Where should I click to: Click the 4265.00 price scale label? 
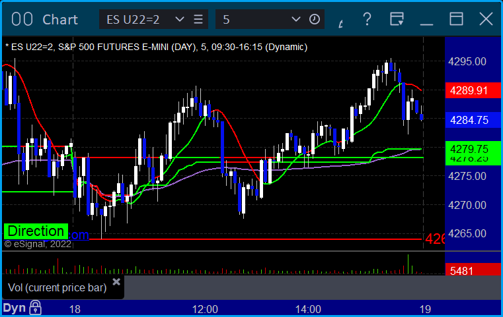(467, 233)
